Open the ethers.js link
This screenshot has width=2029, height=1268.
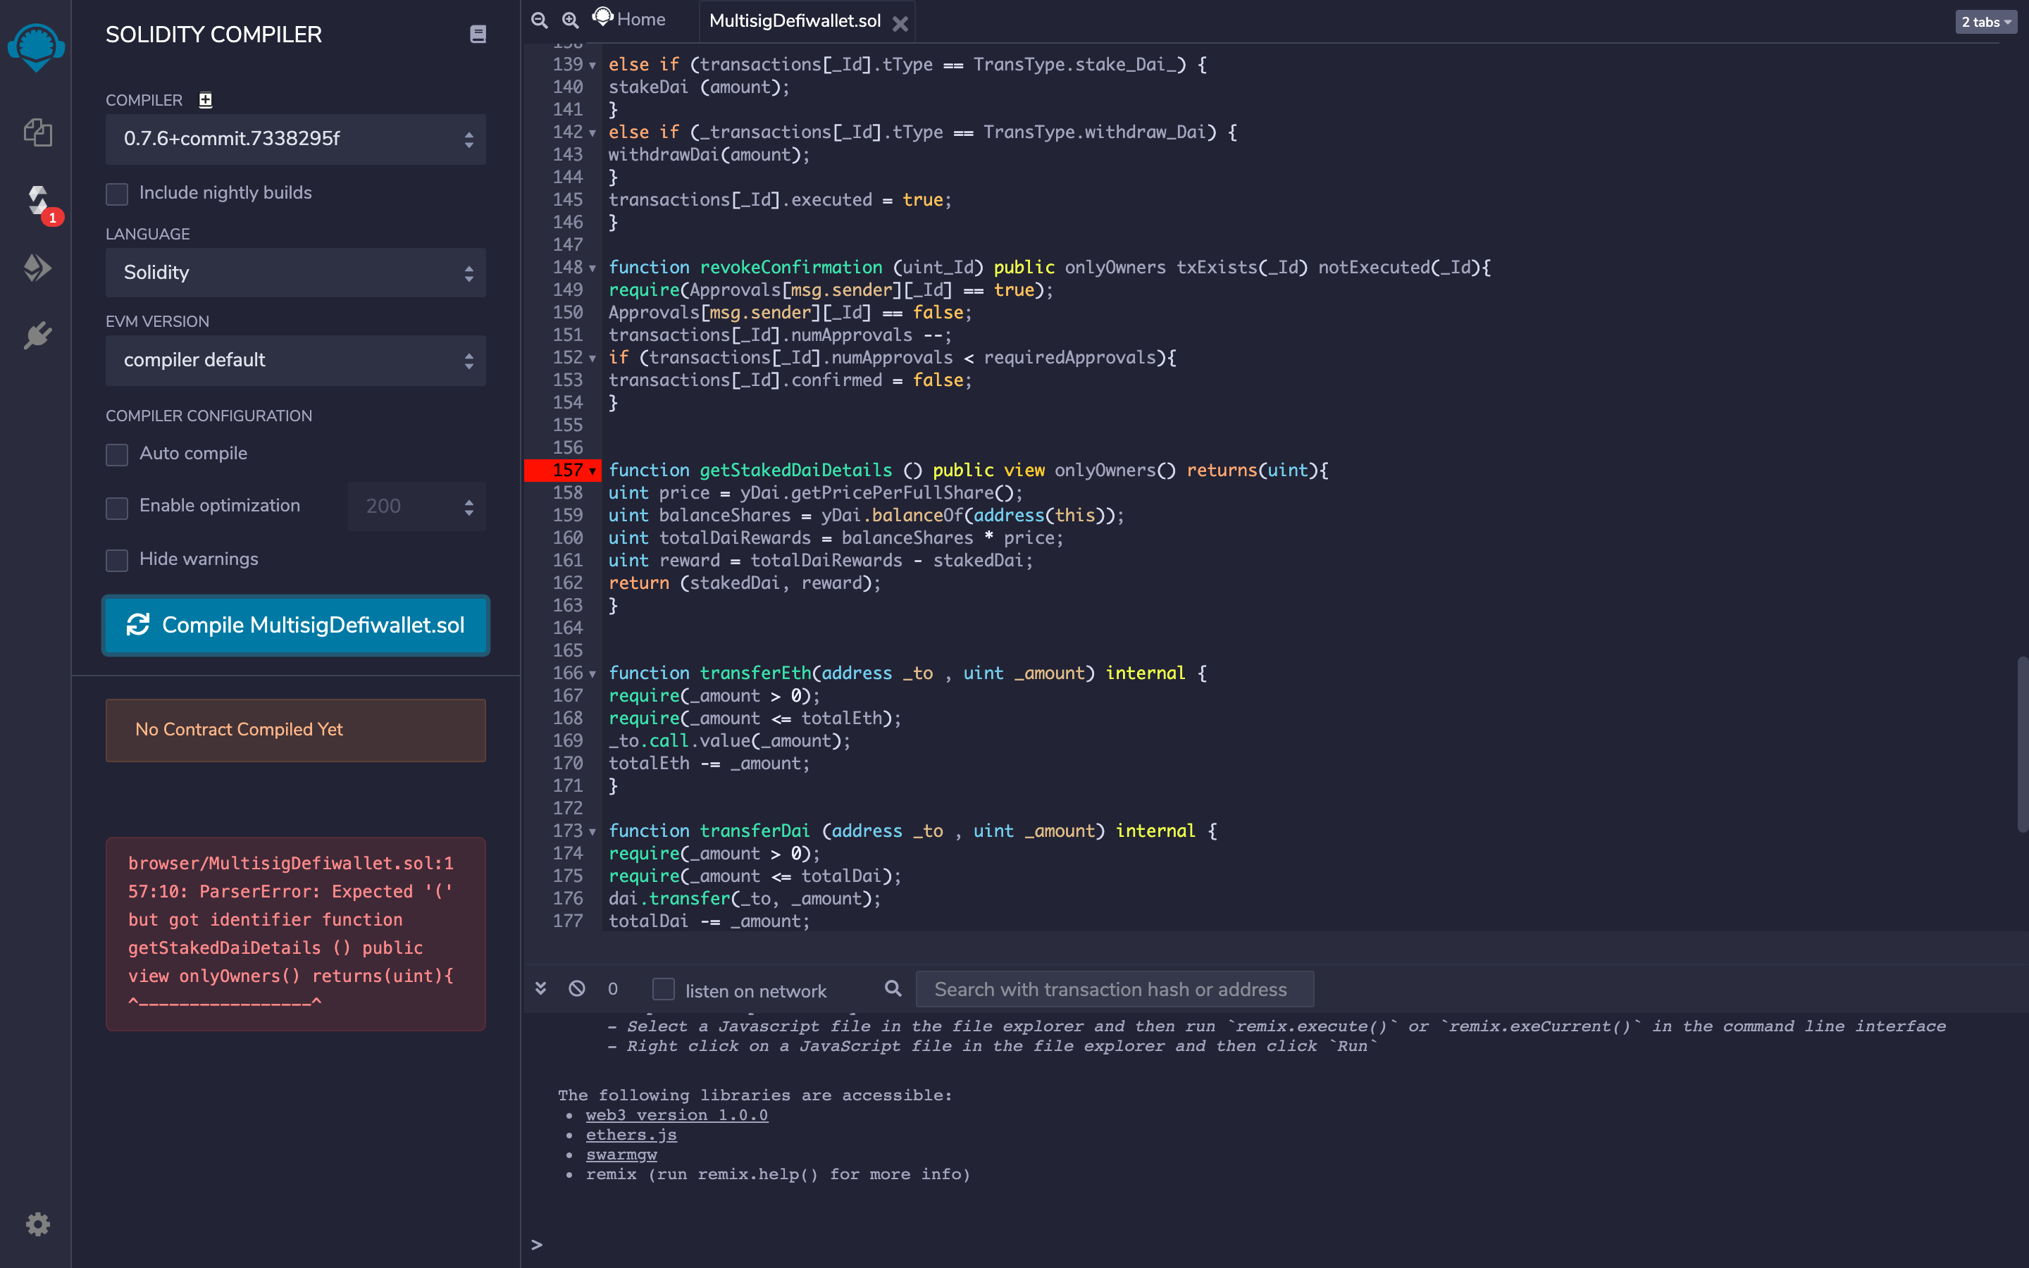631,1135
